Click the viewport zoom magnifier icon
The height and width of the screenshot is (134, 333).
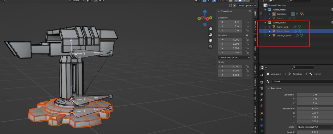pyautogui.click(x=210, y=29)
